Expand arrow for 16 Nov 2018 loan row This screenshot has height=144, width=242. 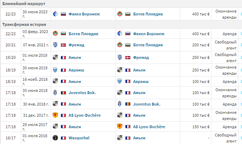[x=240, y=81]
